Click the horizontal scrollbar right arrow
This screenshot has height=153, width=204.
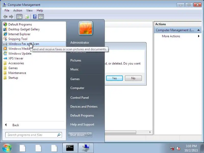point(150,132)
